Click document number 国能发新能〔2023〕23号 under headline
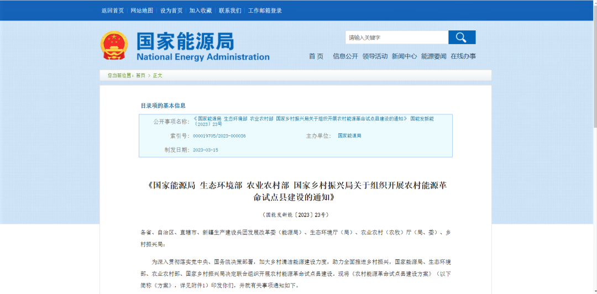 click(295, 215)
